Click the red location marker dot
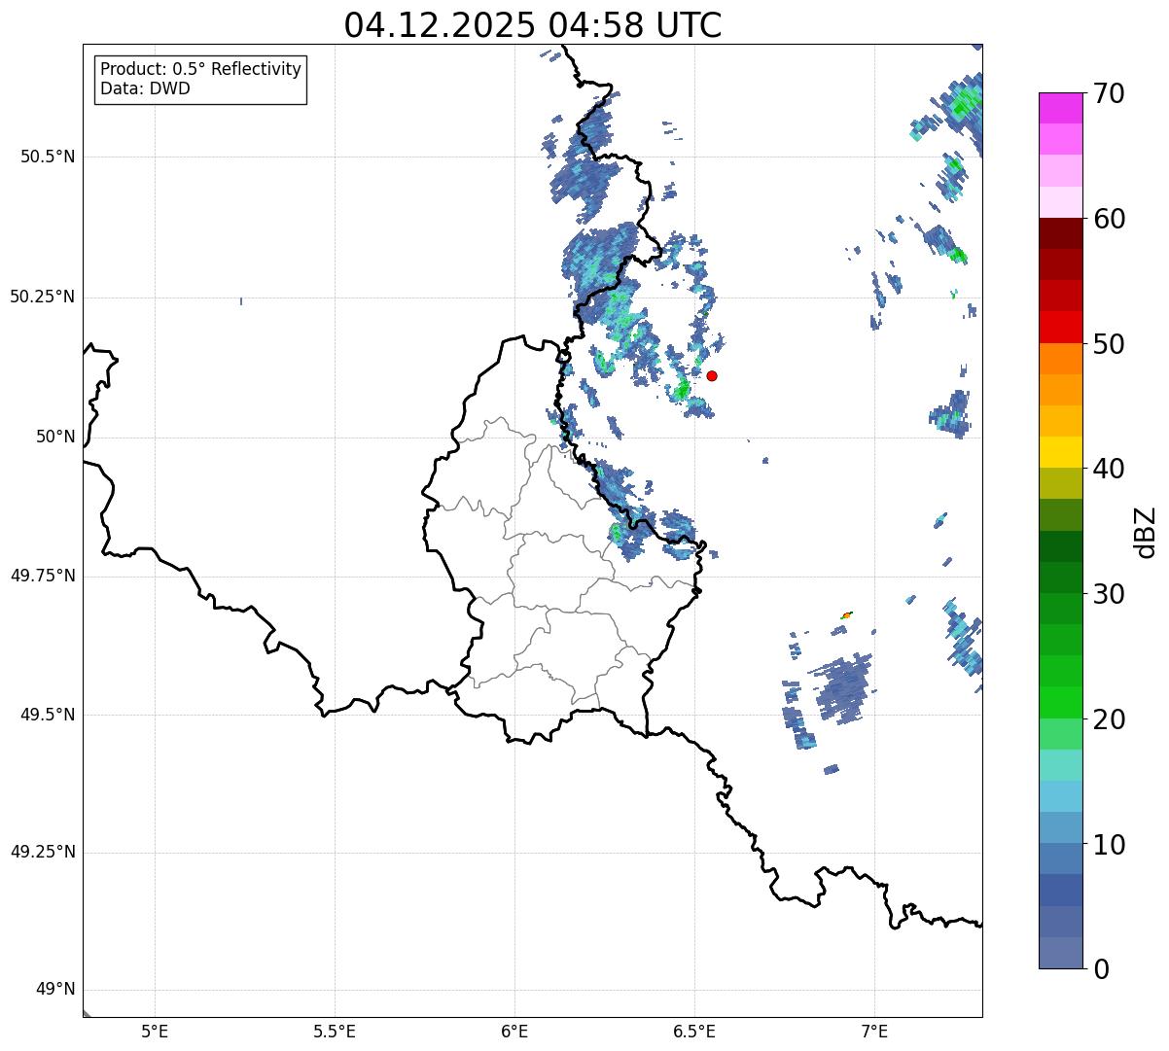The width and height of the screenshot is (1169, 1051). [x=712, y=375]
